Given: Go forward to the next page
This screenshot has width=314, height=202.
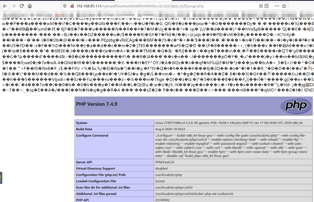Looking at the screenshot, I should pyautogui.click(x=14, y=6).
